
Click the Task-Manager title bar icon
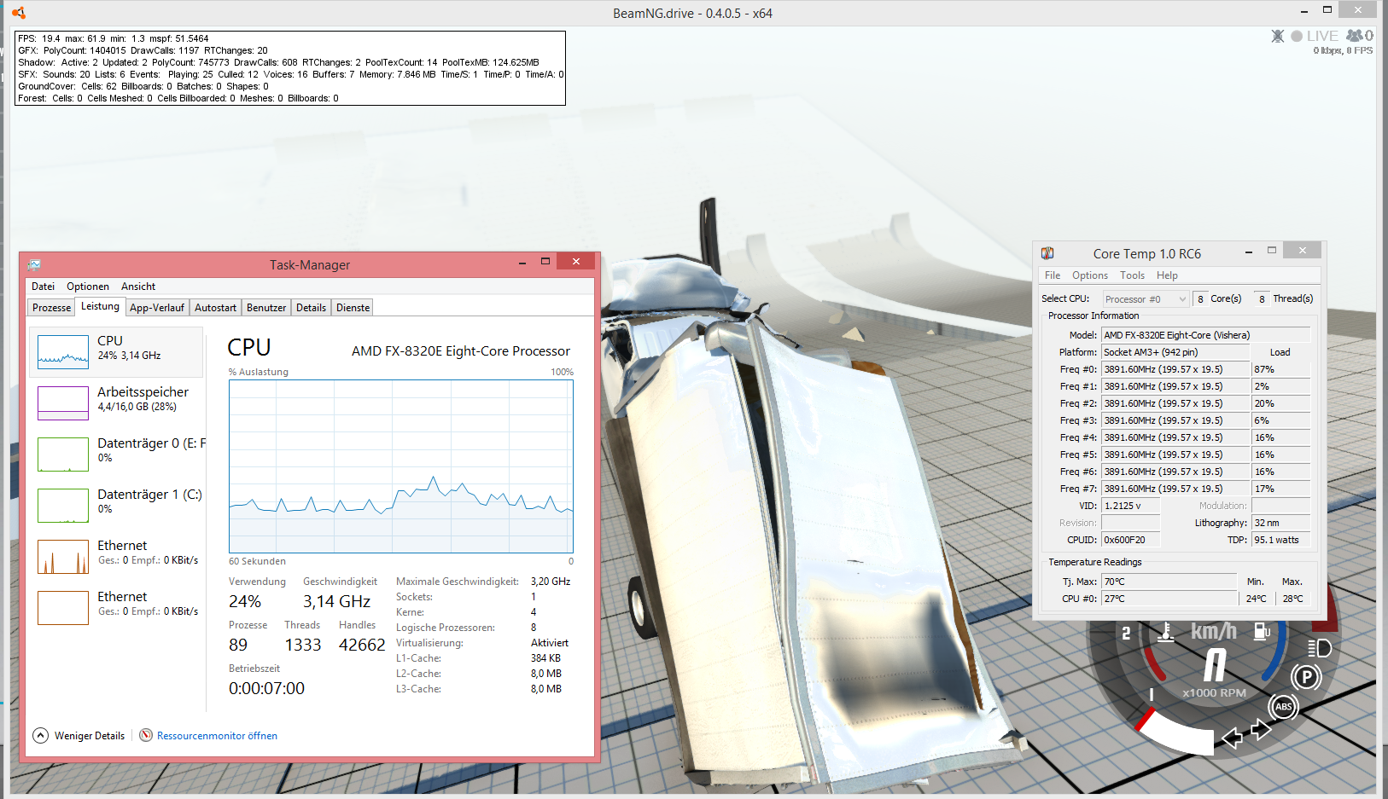[x=34, y=264]
